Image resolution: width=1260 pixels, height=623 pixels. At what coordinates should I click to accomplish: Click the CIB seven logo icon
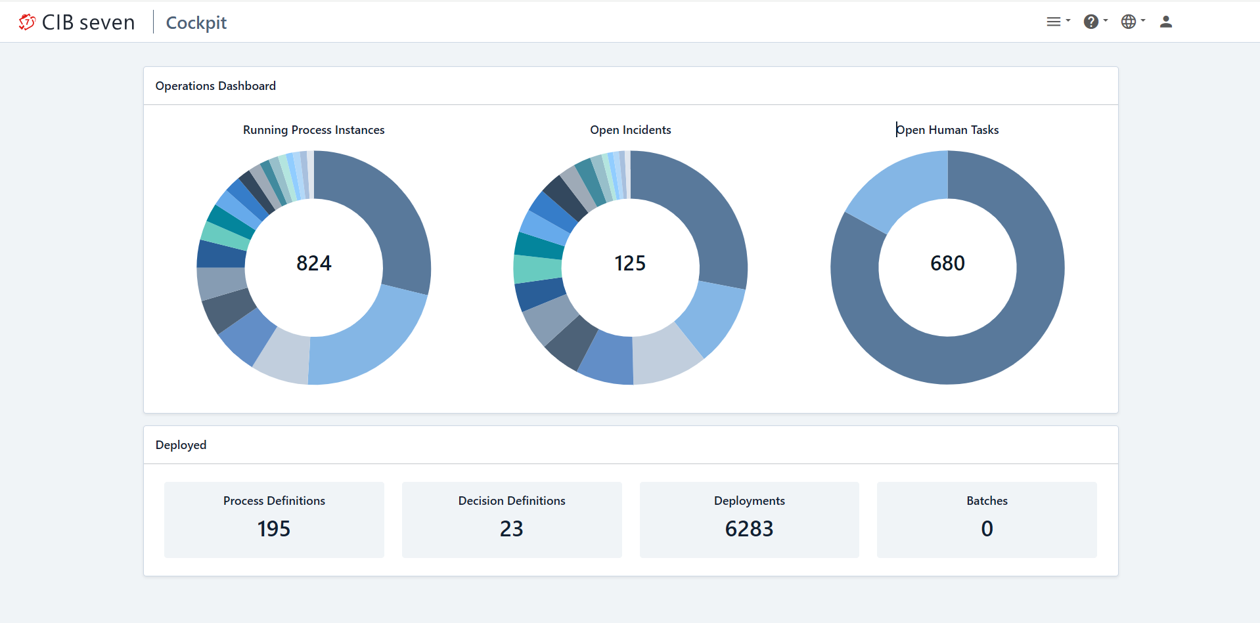point(27,22)
